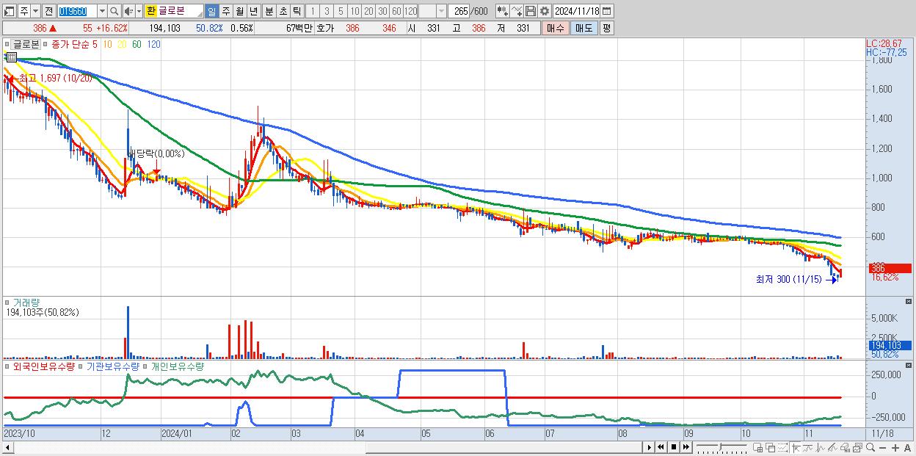Image resolution: width=916 pixels, height=456 pixels.
Task: Click the rewind button in bottom bar
Action: click(x=661, y=447)
